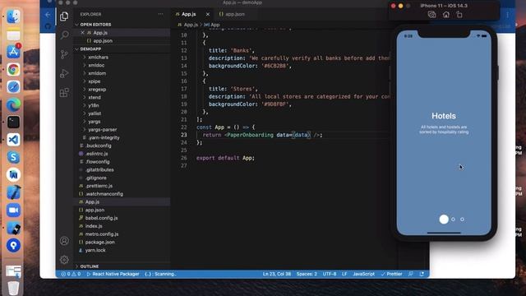Open Skype from the Dock
Screen dimensions: 526x296
[13, 157]
